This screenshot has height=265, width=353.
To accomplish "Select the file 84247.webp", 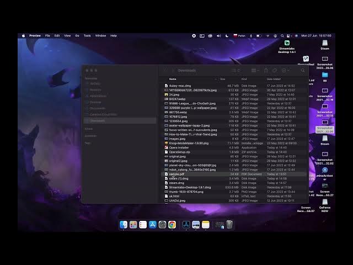I will (x=234, y=99).
